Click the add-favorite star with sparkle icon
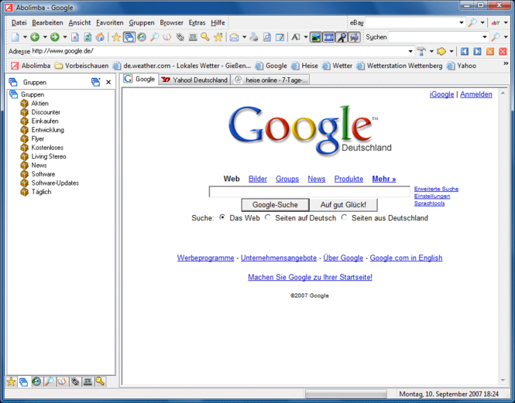This screenshot has width=515, height=403. coord(218,37)
